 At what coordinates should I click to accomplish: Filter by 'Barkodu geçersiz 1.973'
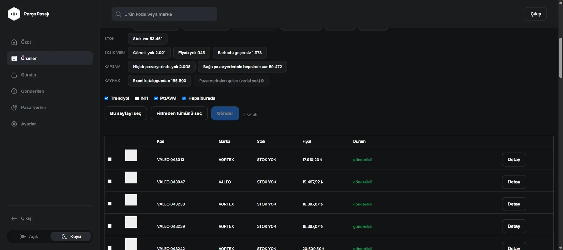coord(240,53)
